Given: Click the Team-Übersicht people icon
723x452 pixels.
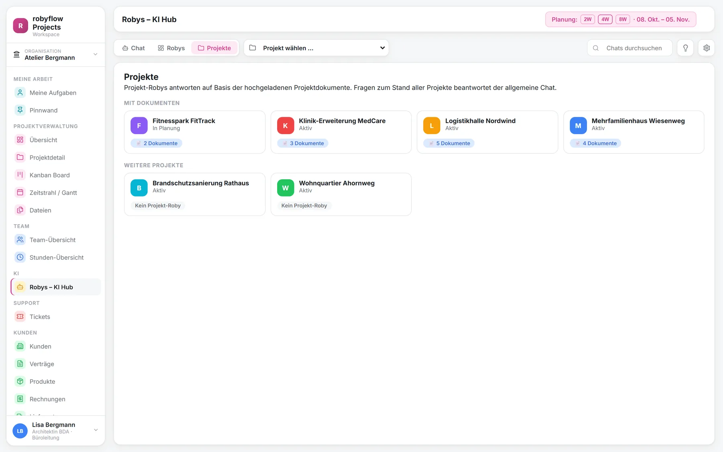Looking at the screenshot, I should [x=20, y=240].
